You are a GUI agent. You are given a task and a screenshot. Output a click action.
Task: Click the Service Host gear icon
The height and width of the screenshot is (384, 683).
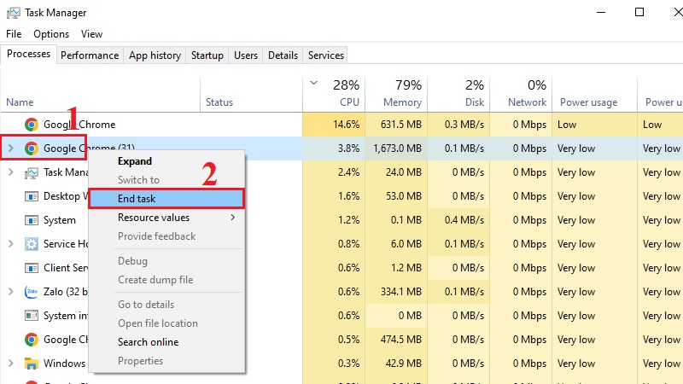pyautogui.click(x=31, y=244)
